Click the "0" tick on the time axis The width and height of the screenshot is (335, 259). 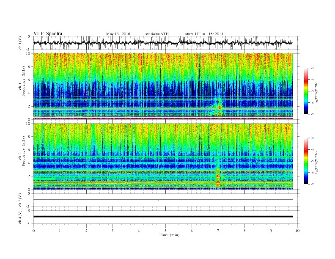click(33, 231)
